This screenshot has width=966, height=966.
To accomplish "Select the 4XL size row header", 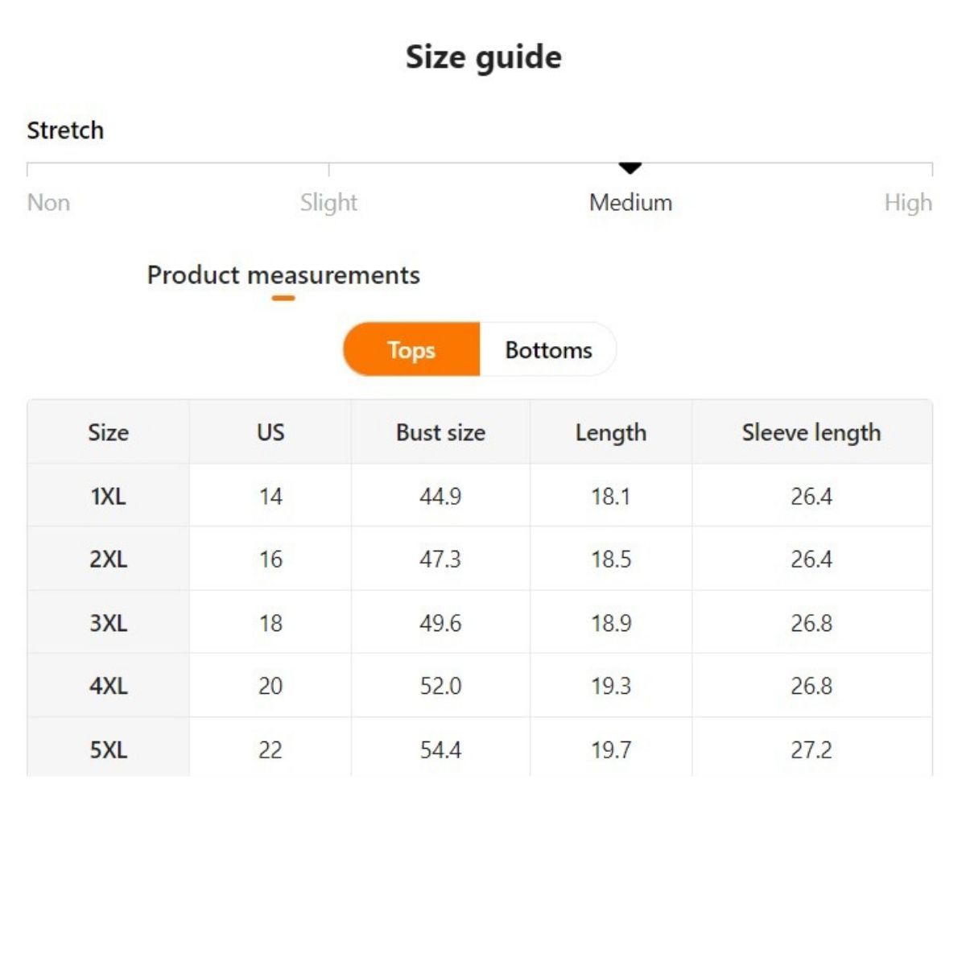I will pos(108,686).
